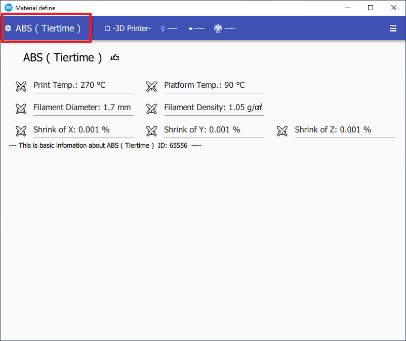Edit the Platform Temp.: 90 °C field
Image resolution: width=406 pixels, height=341 pixels.
214,86
